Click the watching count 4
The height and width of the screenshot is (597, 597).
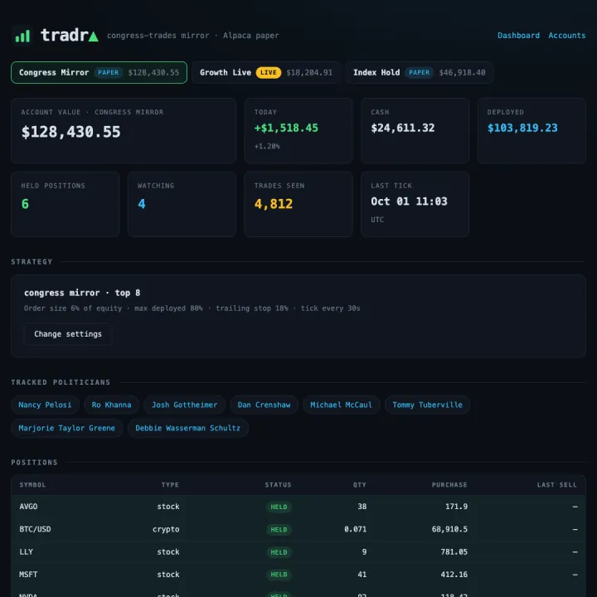coord(142,204)
